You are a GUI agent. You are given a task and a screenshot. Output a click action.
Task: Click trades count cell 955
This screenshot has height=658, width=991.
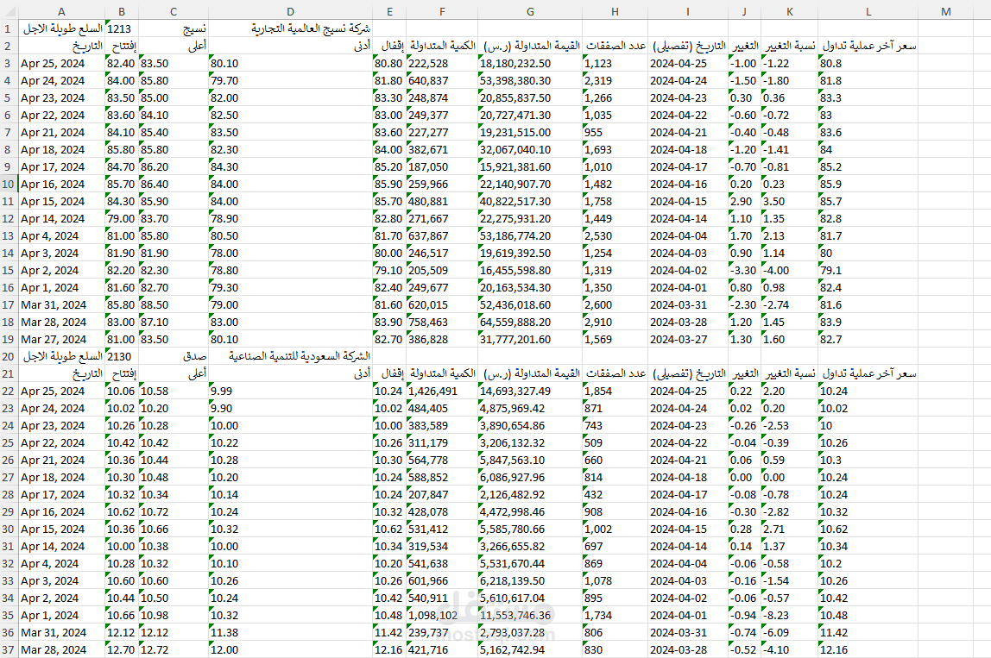pyautogui.click(x=615, y=133)
